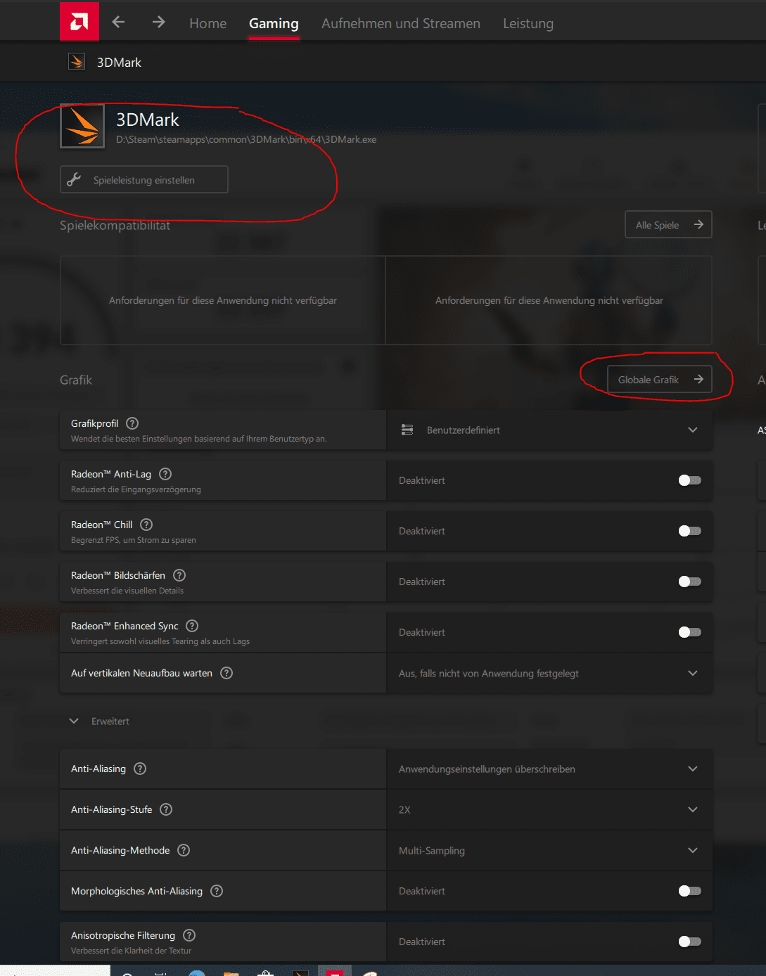Viewport: 766px width, 976px height.
Task: Switch to the Home tab
Action: point(208,23)
